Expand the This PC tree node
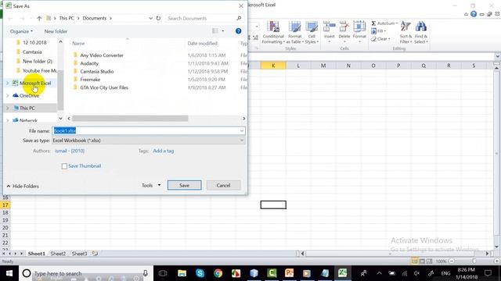 coord(7,108)
